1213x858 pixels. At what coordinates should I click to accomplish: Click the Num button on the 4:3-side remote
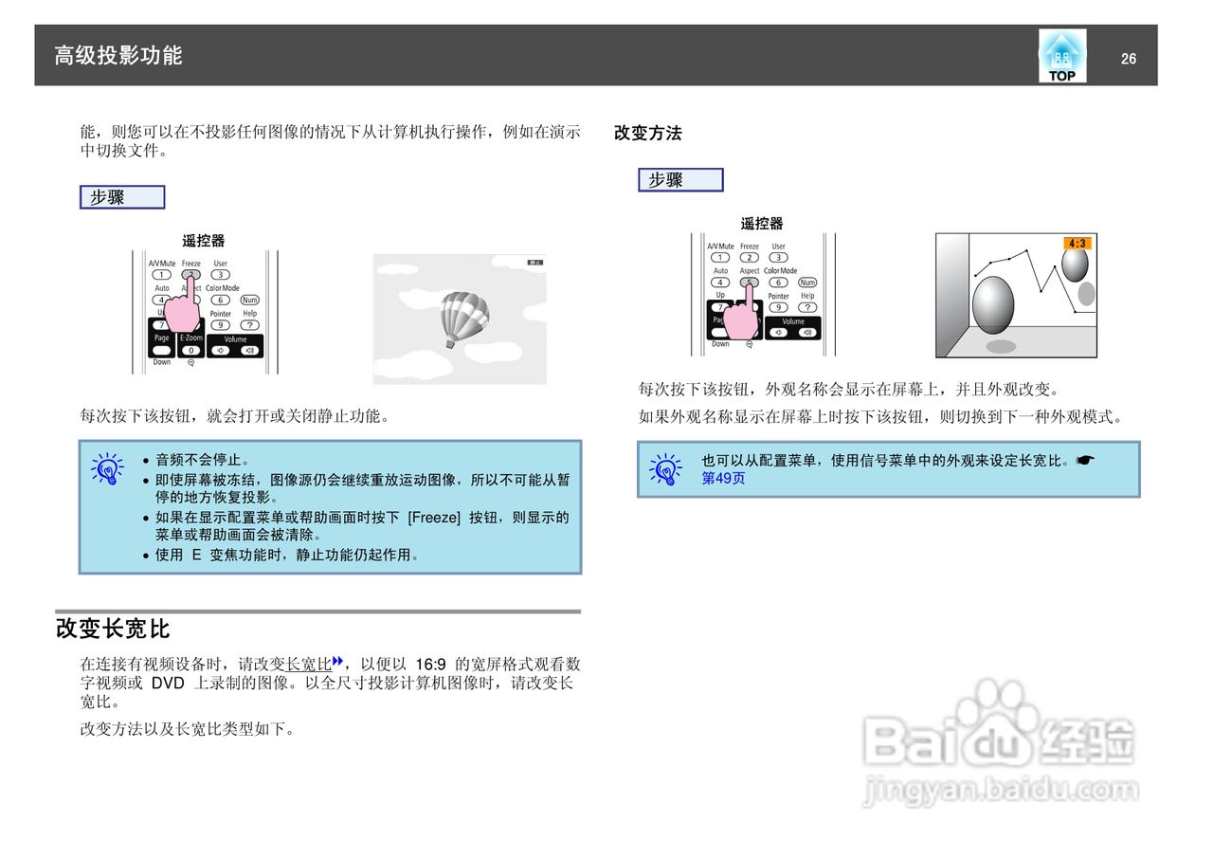pyautogui.click(x=807, y=282)
